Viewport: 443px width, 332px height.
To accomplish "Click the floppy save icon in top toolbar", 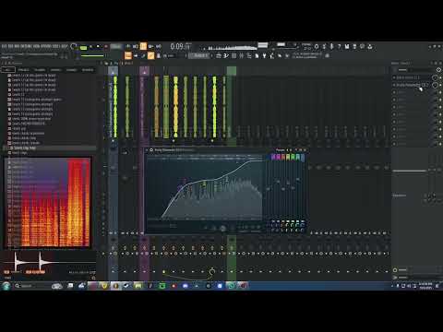I will click(347, 46).
